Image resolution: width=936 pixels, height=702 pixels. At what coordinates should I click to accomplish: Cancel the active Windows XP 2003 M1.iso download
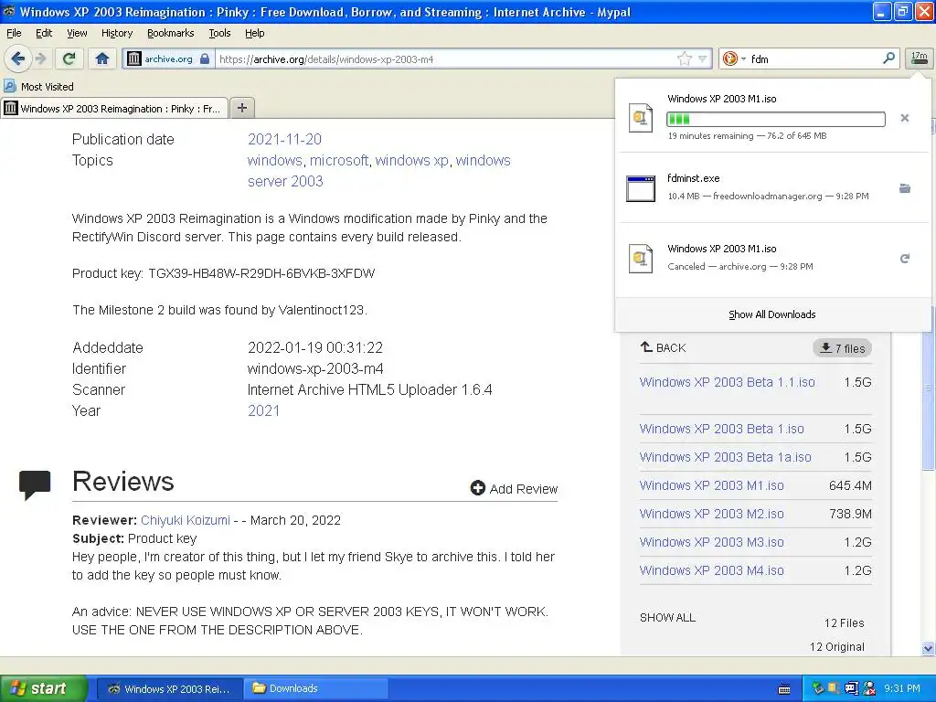(x=904, y=118)
